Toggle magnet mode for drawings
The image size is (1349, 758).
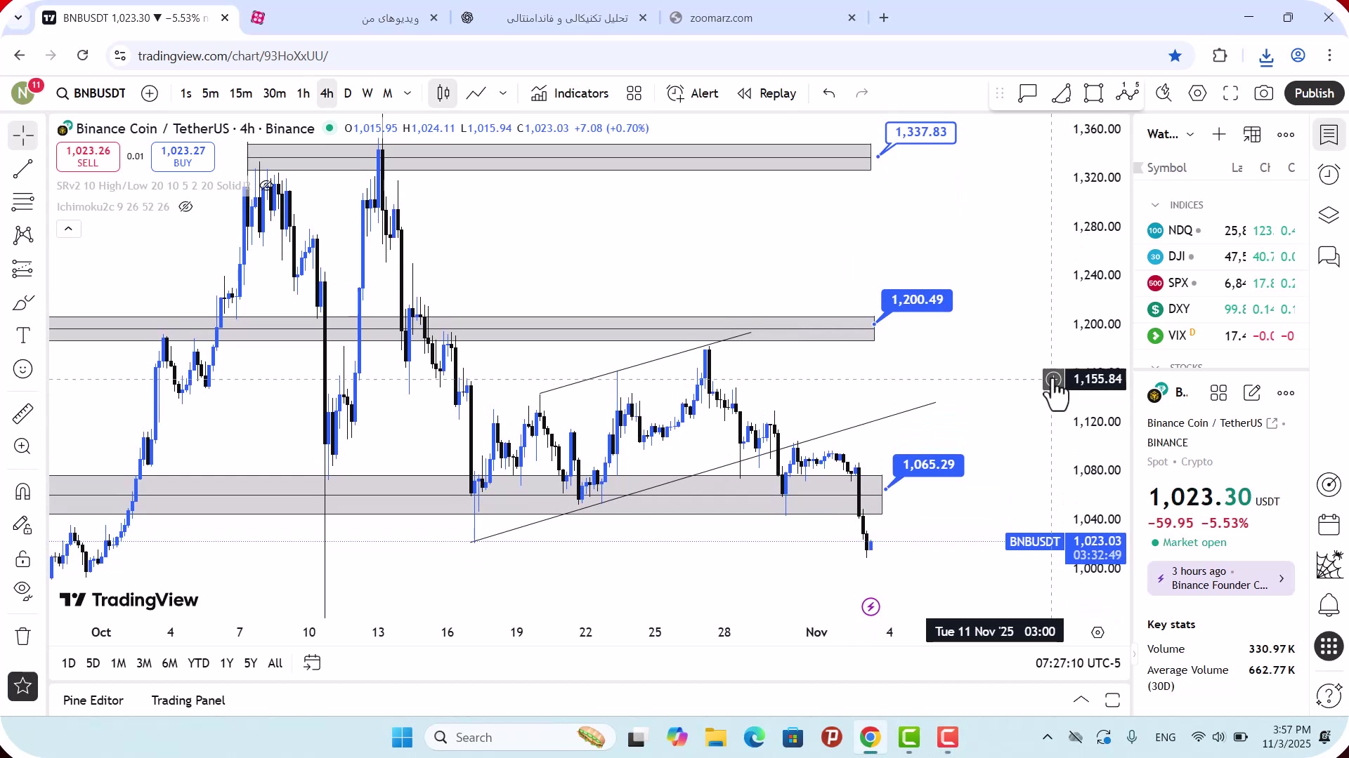point(22,491)
